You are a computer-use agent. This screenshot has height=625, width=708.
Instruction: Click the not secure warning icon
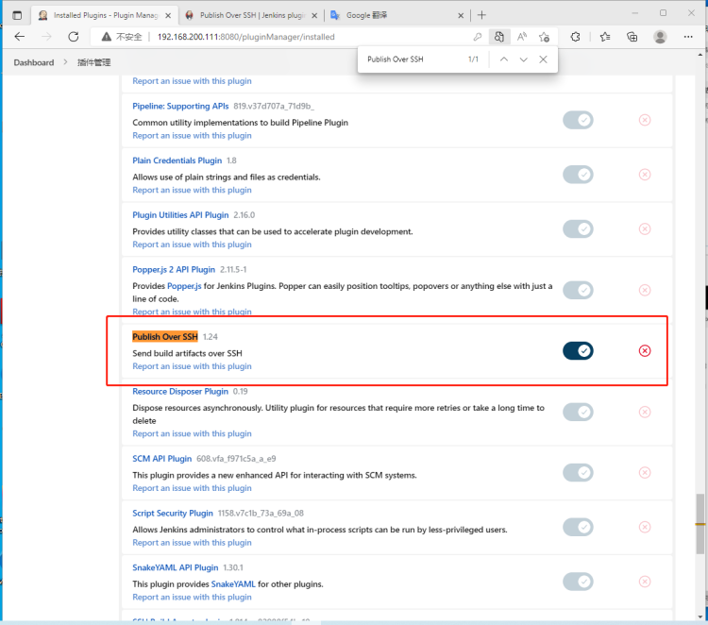pos(107,37)
